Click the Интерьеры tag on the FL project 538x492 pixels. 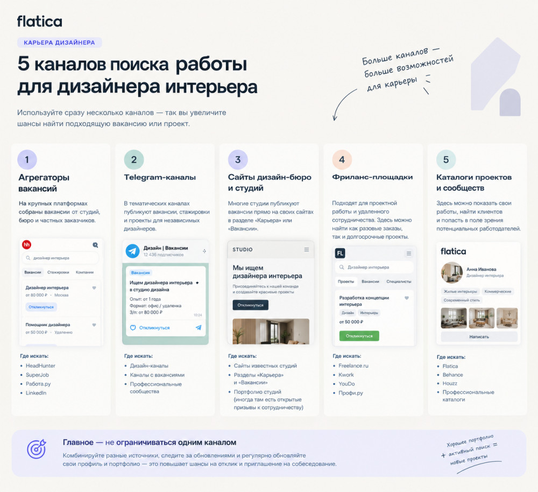[369, 313]
